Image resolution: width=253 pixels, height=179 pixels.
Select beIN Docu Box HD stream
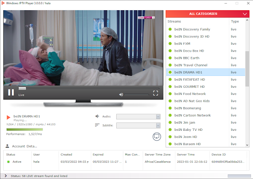tap(206, 51)
